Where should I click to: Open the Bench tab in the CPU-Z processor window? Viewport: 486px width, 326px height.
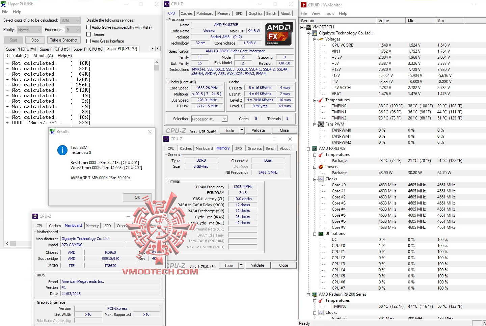coord(271,13)
